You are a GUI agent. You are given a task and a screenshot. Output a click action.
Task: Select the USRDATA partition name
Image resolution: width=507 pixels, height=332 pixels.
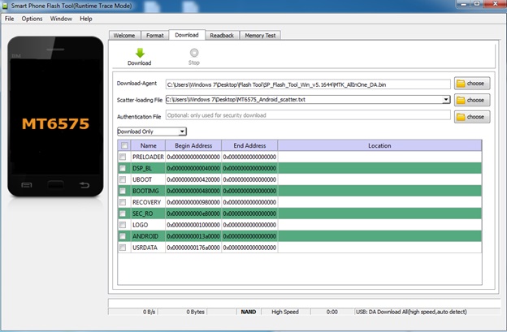pyautogui.click(x=145, y=248)
